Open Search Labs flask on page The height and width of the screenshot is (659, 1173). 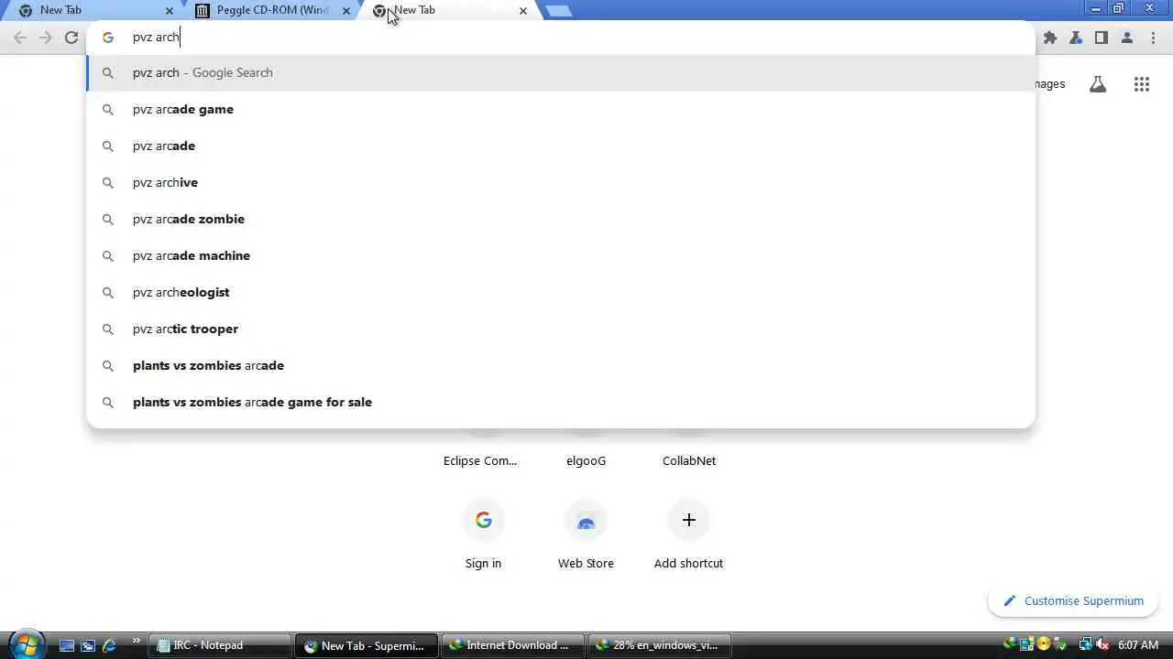coord(1098,84)
